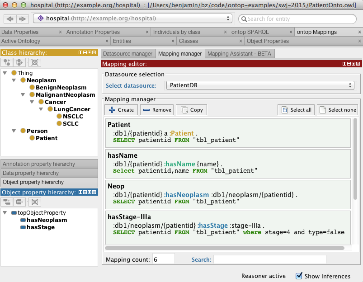Viewport: 363px width, 282px height.
Task: Click the Copy mapping button
Action: tap(192, 110)
